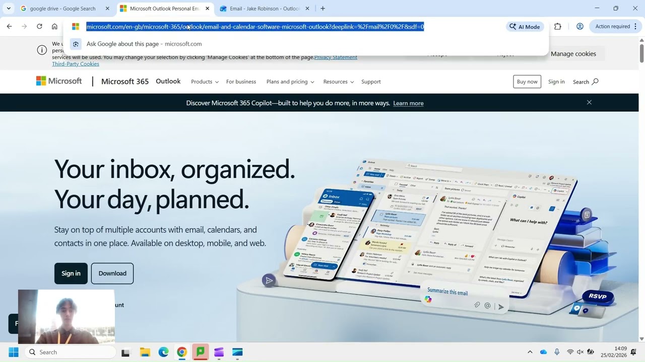Close the google drive Google Search tab

point(107,9)
